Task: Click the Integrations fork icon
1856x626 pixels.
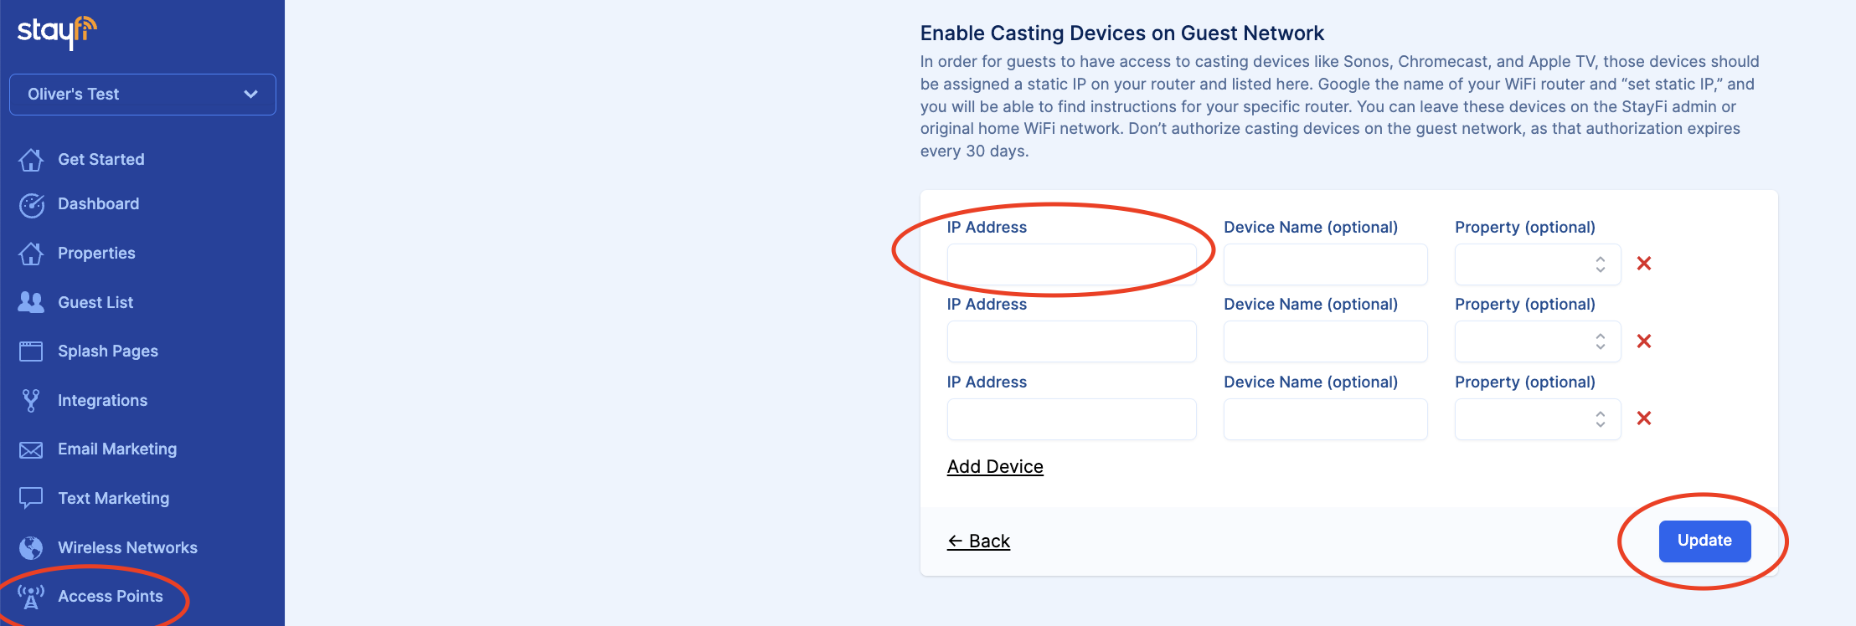Action: pos(31,401)
